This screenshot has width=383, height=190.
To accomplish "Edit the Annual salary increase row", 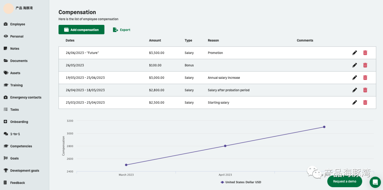I will (x=355, y=78).
